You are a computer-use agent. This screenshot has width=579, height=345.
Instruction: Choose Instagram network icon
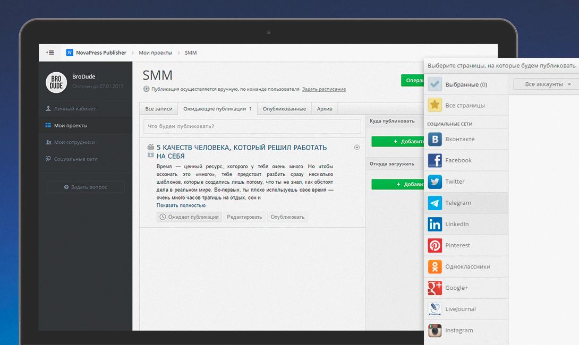coord(435,330)
